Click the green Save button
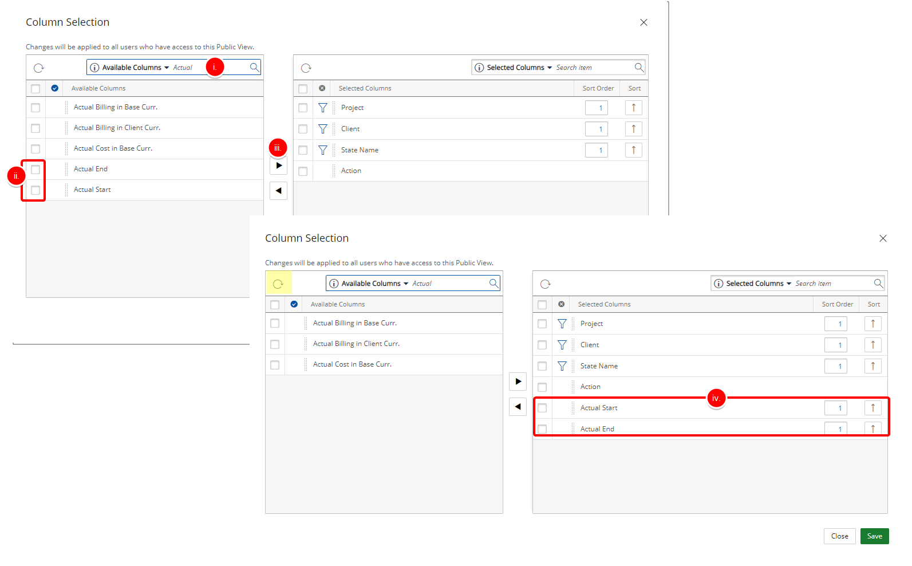The height and width of the screenshot is (566, 912). (x=874, y=536)
